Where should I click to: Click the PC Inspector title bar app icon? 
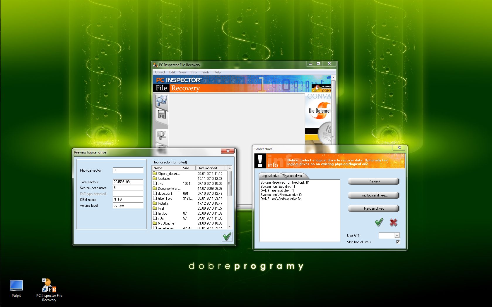[155, 65]
